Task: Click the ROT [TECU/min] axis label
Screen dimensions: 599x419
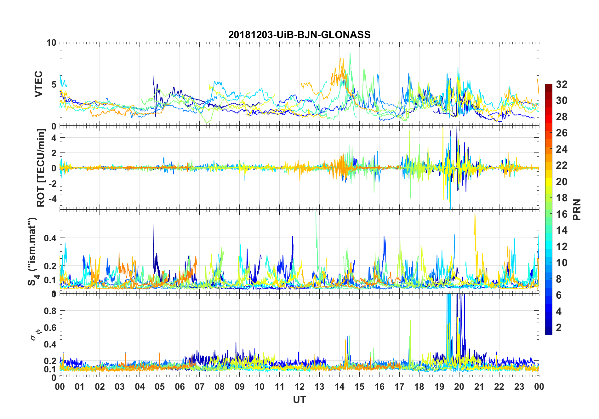Action: pos(41,168)
